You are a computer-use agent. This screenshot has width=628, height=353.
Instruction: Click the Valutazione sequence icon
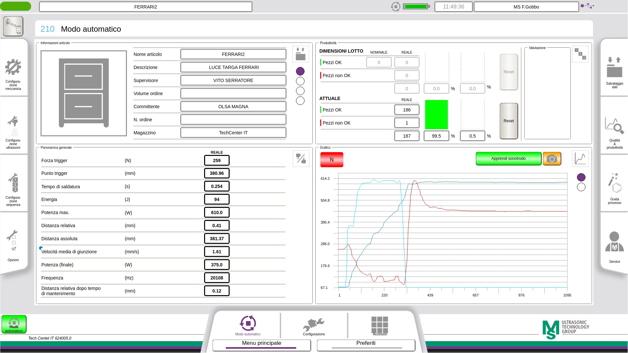pos(580,54)
